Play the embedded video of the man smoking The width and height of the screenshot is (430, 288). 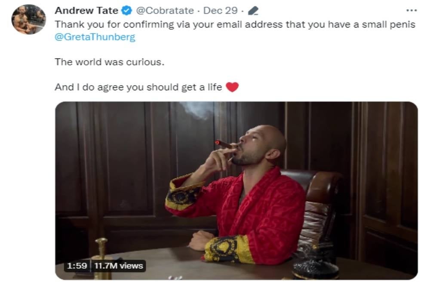236,191
